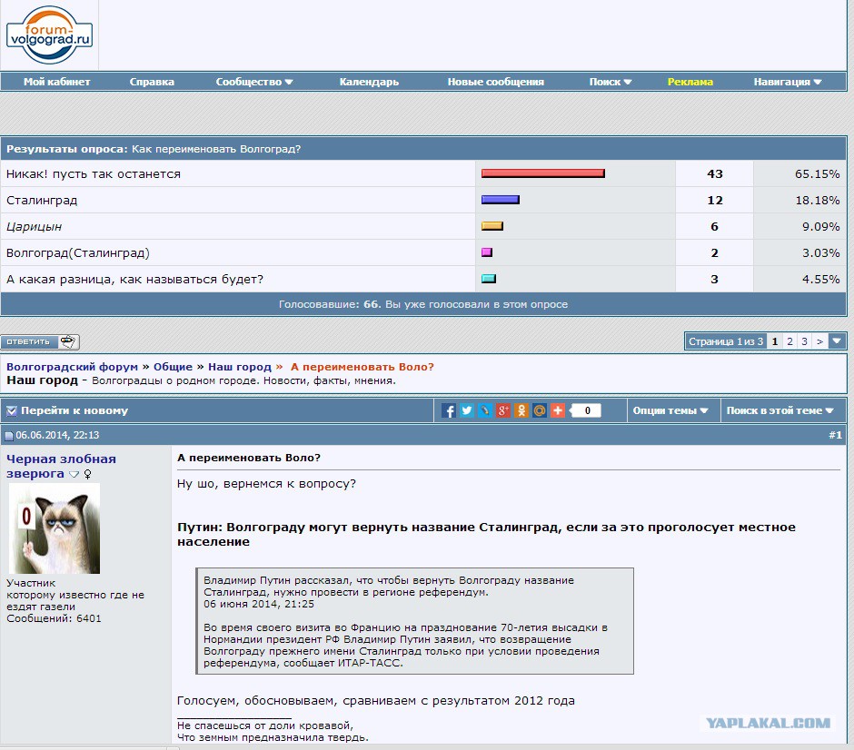Open the Опции темы dropdown
The image size is (854, 750).
pos(670,411)
